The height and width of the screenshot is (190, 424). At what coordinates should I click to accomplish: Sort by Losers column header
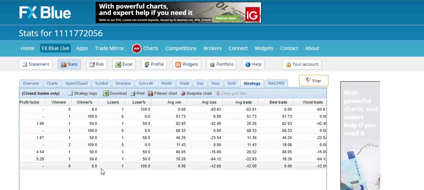coord(112,102)
